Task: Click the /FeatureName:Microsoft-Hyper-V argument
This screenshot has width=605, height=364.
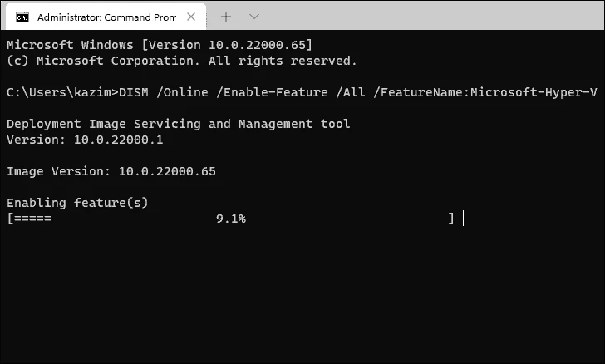Action: 474,92
